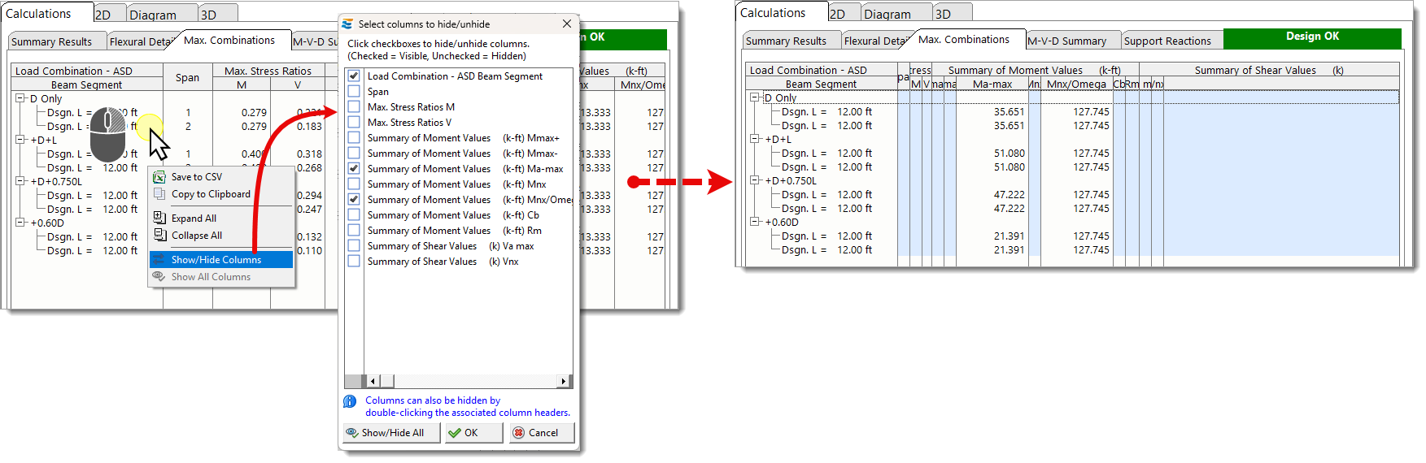Open the Diagram tab in right window
The height and width of the screenshot is (463, 1426).
click(896, 14)
